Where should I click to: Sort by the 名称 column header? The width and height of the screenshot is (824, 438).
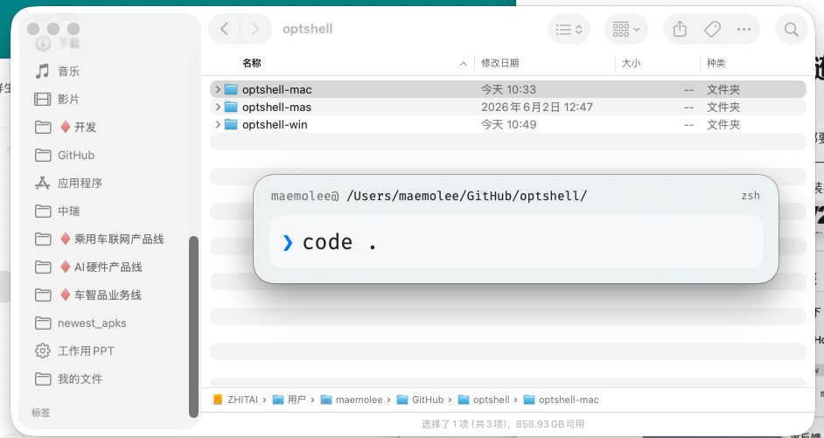coord(252,63)
